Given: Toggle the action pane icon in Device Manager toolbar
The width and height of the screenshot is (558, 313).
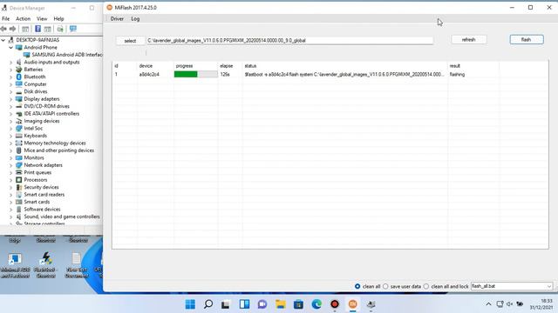Looking at the screenshot, I should pos(48,29).
